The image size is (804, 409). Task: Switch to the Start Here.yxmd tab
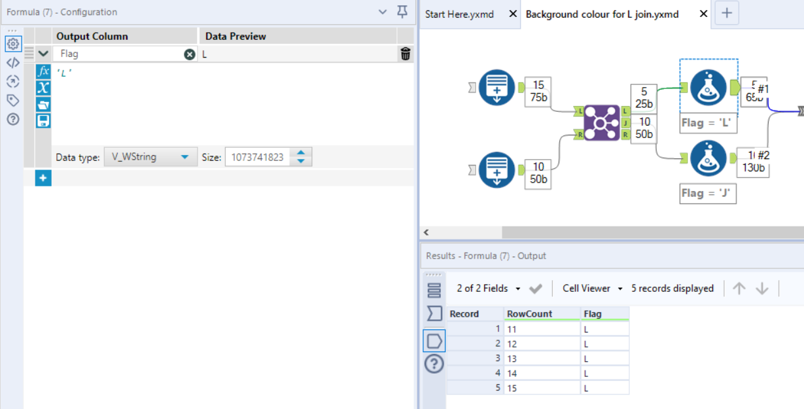point(459,13)
